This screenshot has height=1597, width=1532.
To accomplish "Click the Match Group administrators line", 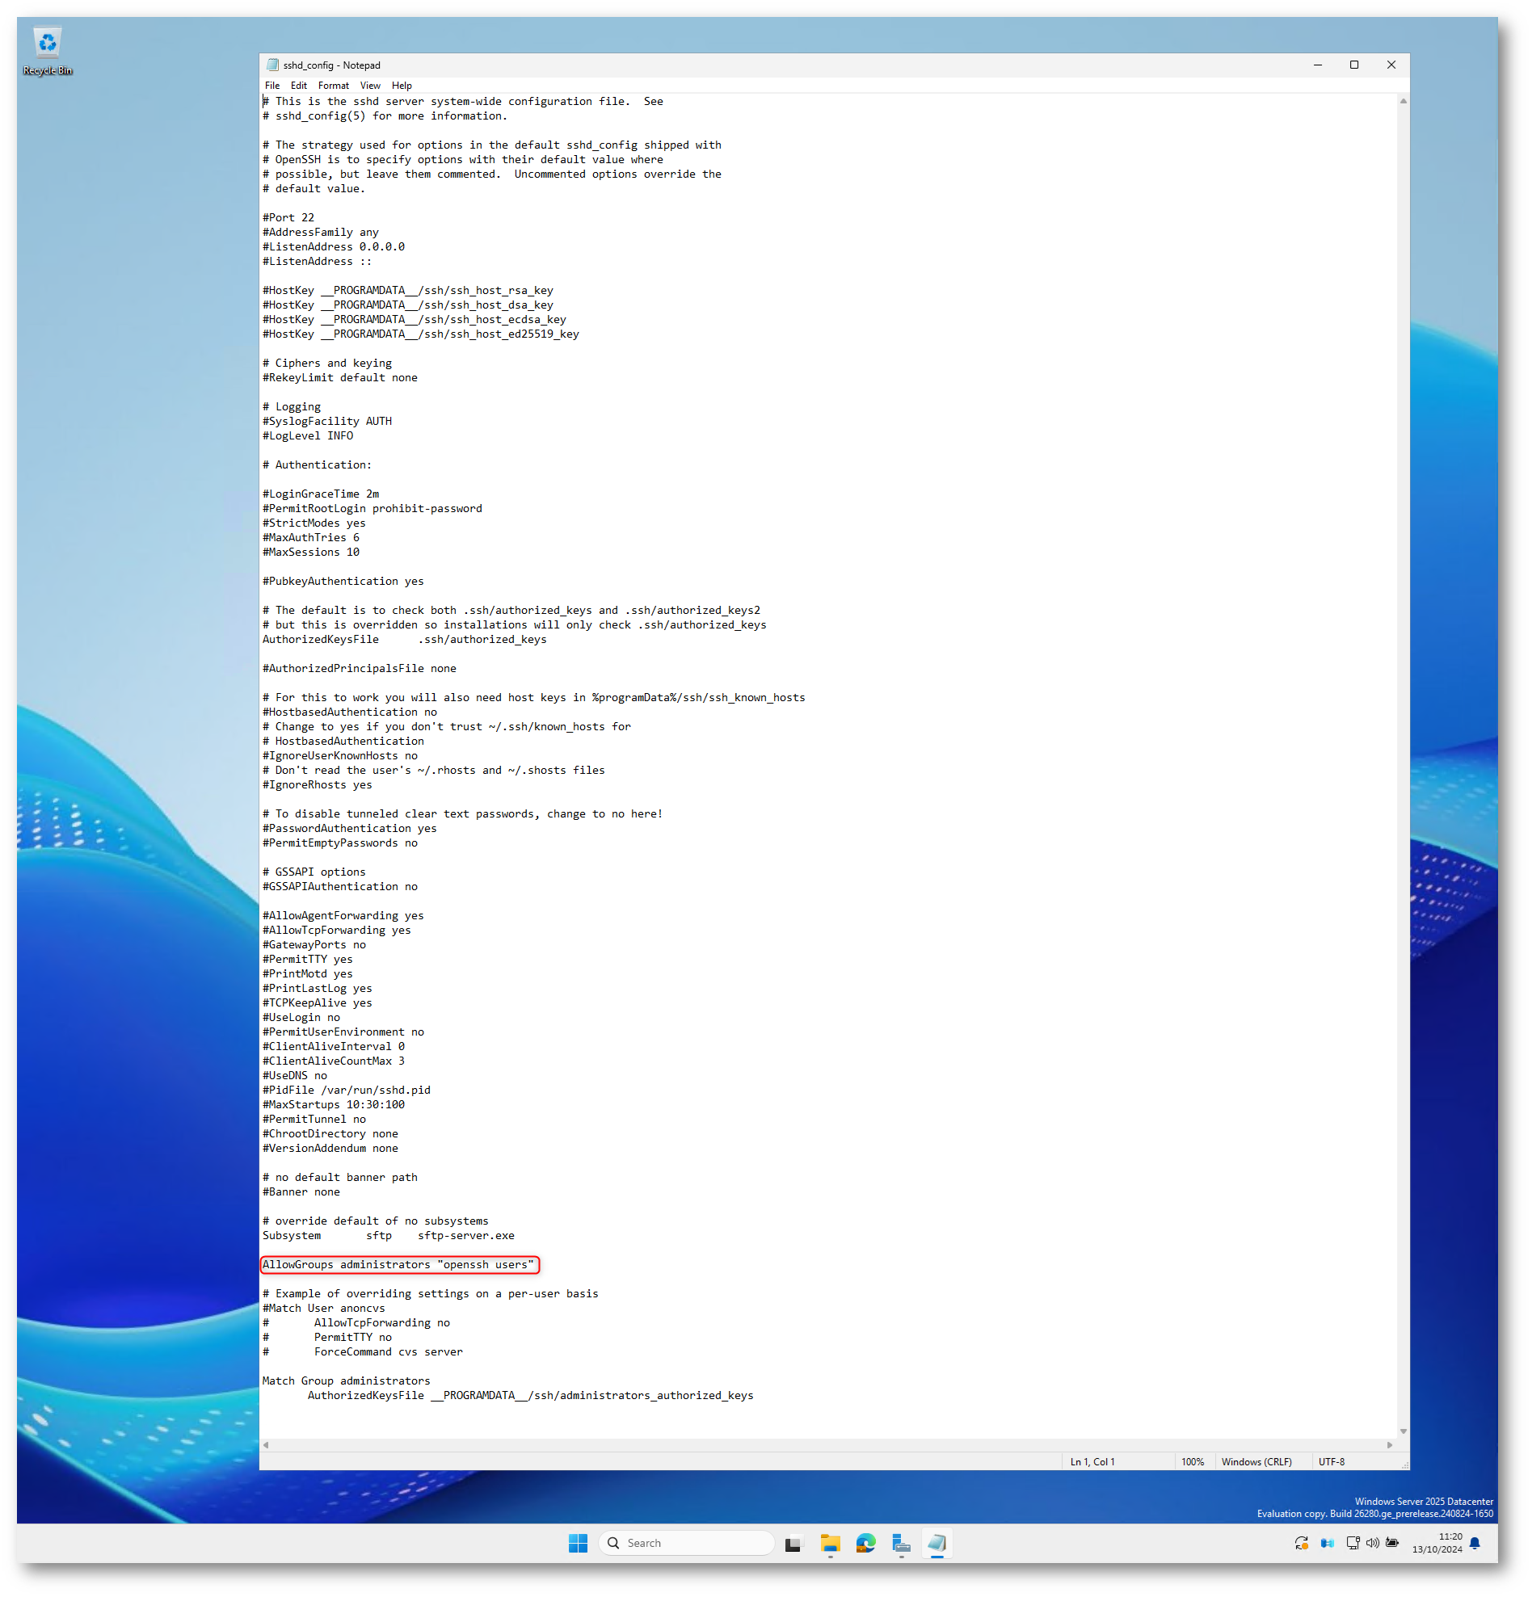I will point(347,1381).
